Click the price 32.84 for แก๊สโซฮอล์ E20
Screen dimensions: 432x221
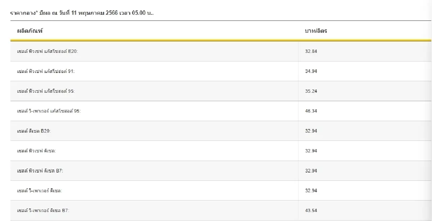tap(311, 52)
